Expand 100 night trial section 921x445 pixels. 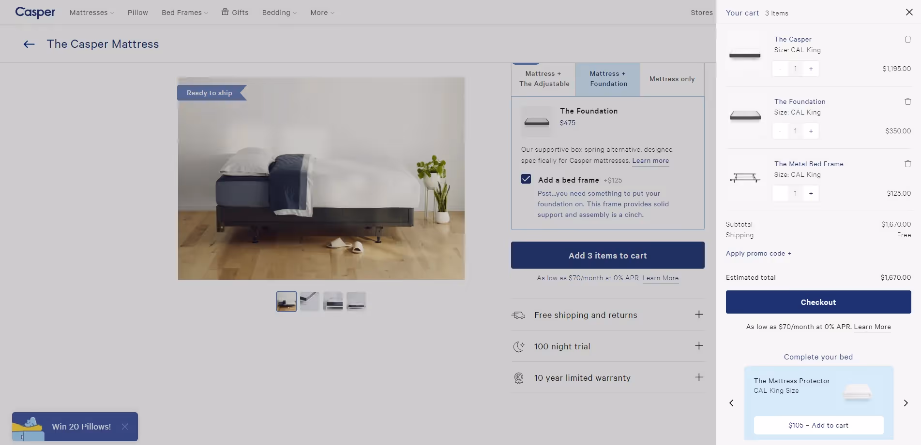[x=608, y=346]
